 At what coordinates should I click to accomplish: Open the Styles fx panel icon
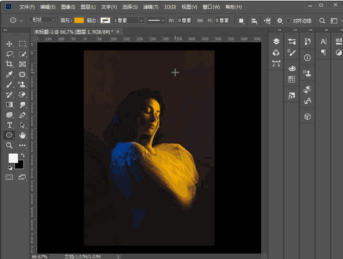click(x=292, y=96)
